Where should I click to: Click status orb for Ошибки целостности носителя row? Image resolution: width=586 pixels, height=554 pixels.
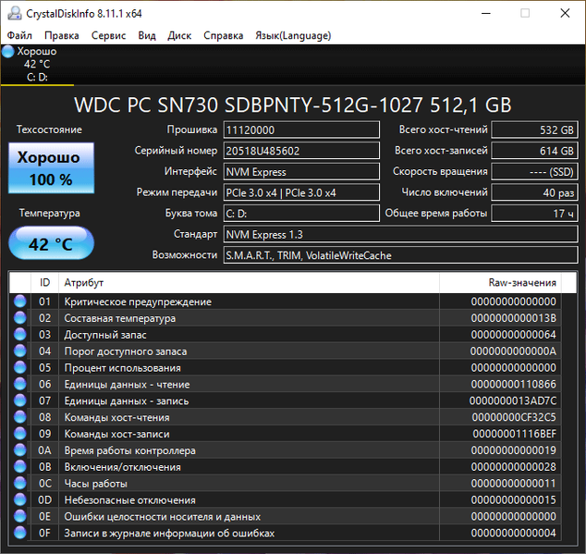pos(20,516)
